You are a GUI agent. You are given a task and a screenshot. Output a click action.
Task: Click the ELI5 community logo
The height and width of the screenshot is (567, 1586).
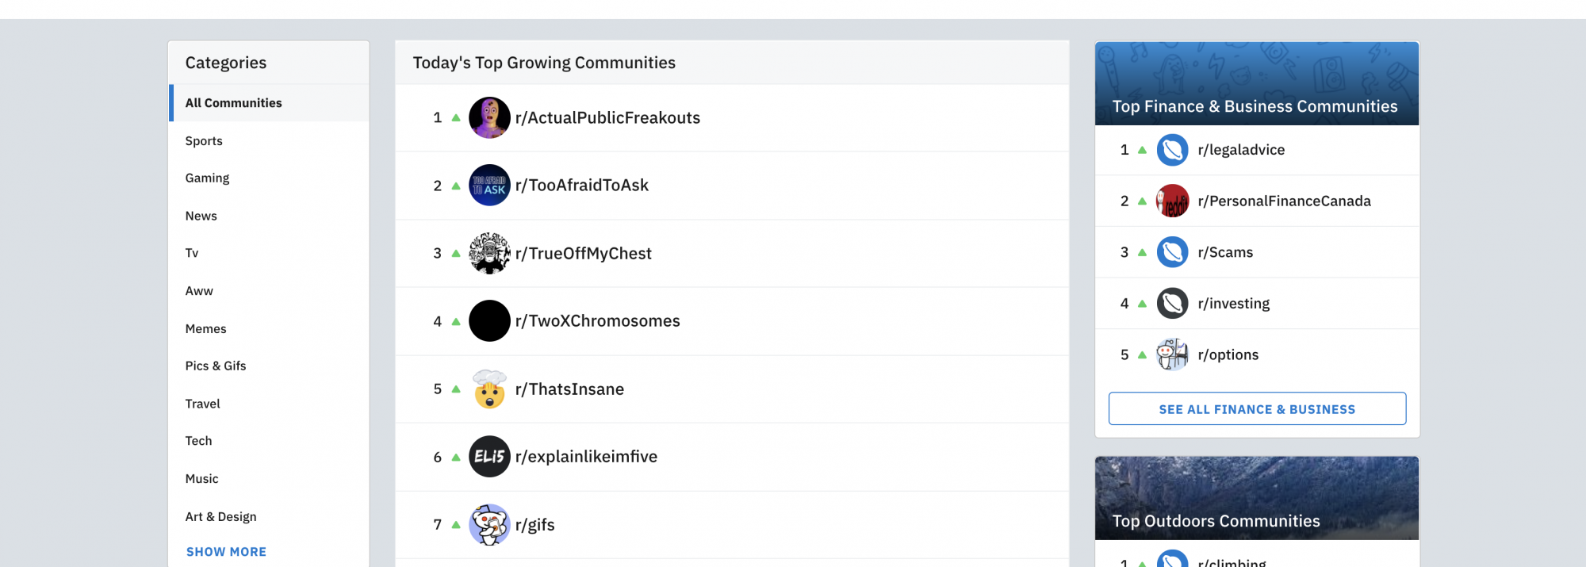coord(489,457)
